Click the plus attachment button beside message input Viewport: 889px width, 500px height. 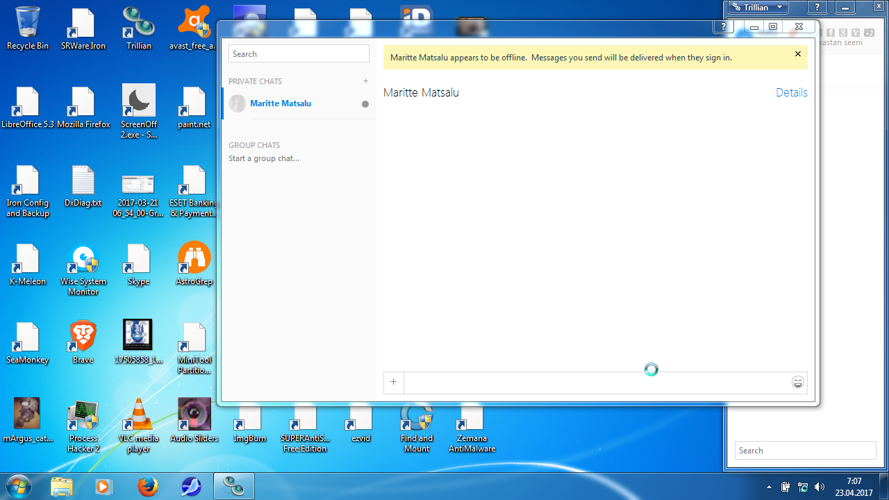(x=393, y=382)
